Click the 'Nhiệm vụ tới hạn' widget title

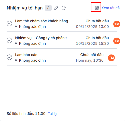pyautogui.click(x=25, y=8)
